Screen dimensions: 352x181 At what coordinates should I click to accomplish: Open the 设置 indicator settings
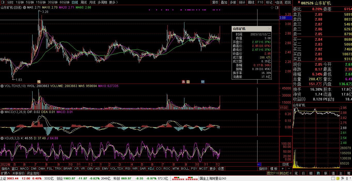click(x=221, y=169)
